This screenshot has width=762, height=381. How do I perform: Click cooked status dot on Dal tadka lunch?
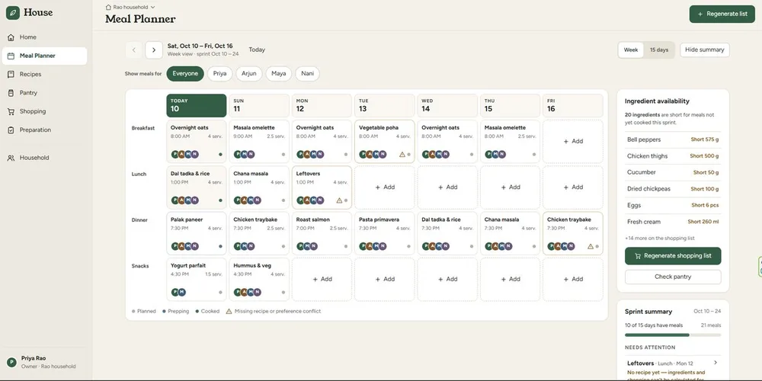click(221, 200)
